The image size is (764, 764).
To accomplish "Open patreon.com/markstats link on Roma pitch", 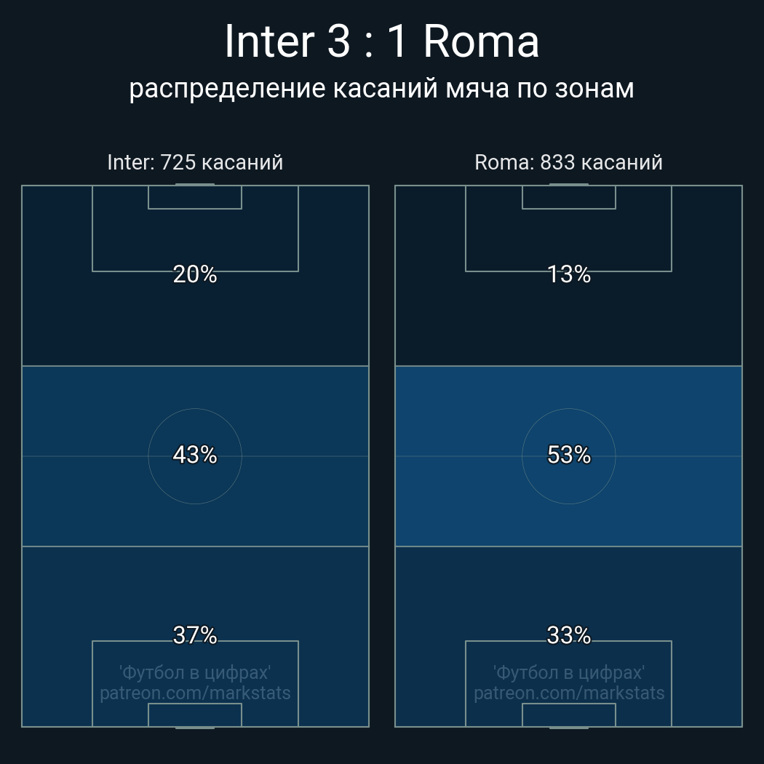I will tap(568, 693).
